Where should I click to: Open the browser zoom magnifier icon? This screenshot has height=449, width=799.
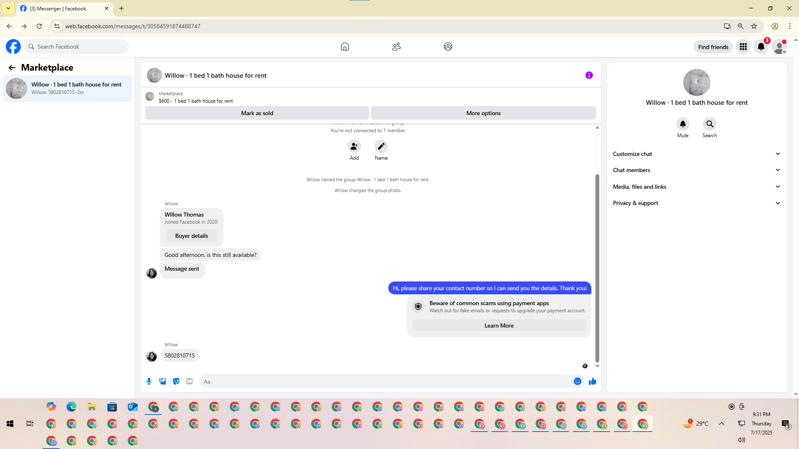pos(741,26)
